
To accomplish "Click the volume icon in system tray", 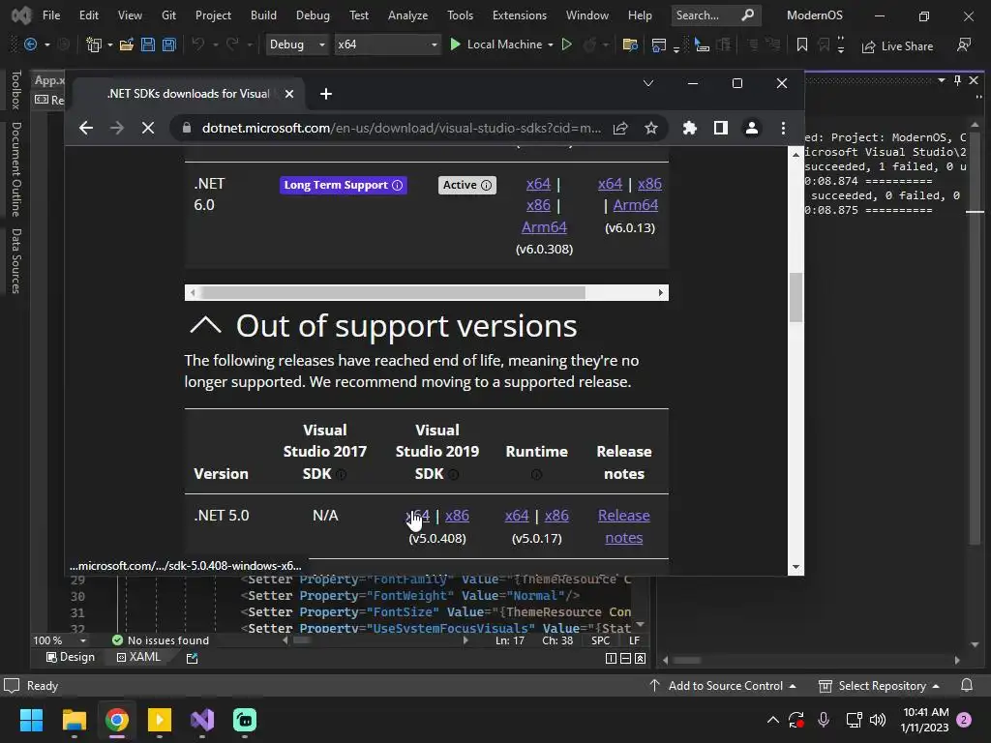I will 877,720.
